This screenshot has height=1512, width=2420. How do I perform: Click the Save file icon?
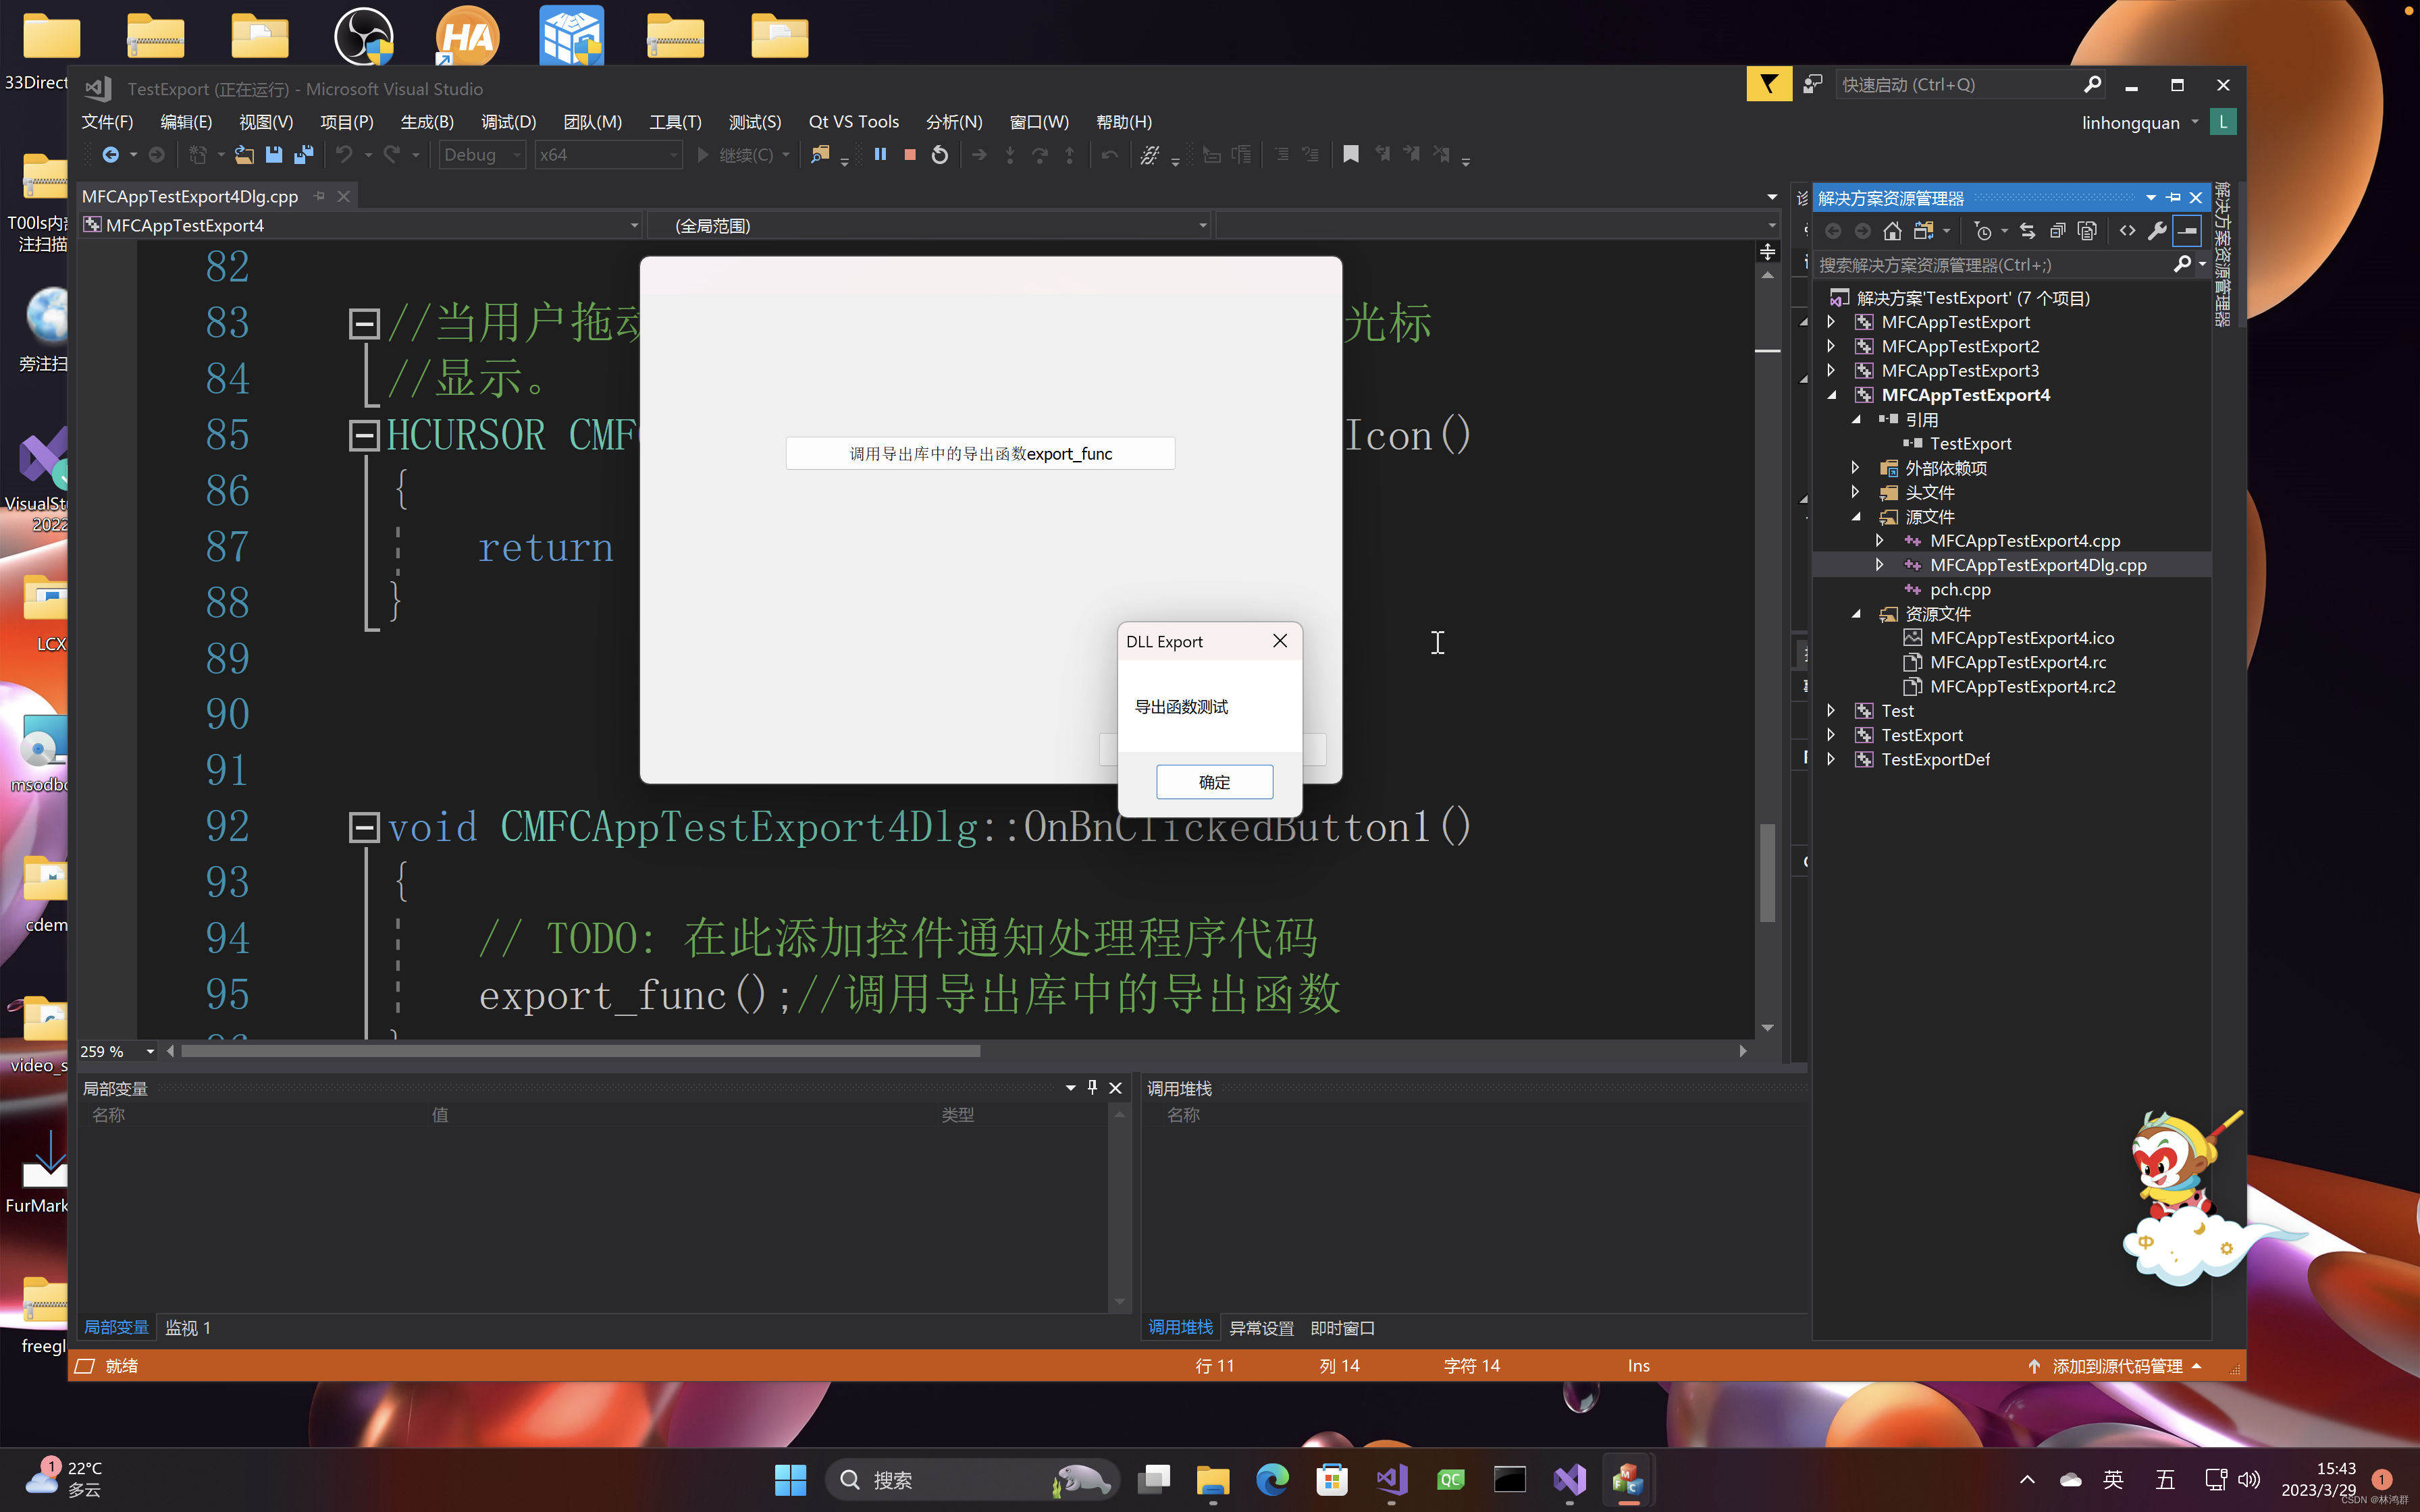[x=274, y=155]
